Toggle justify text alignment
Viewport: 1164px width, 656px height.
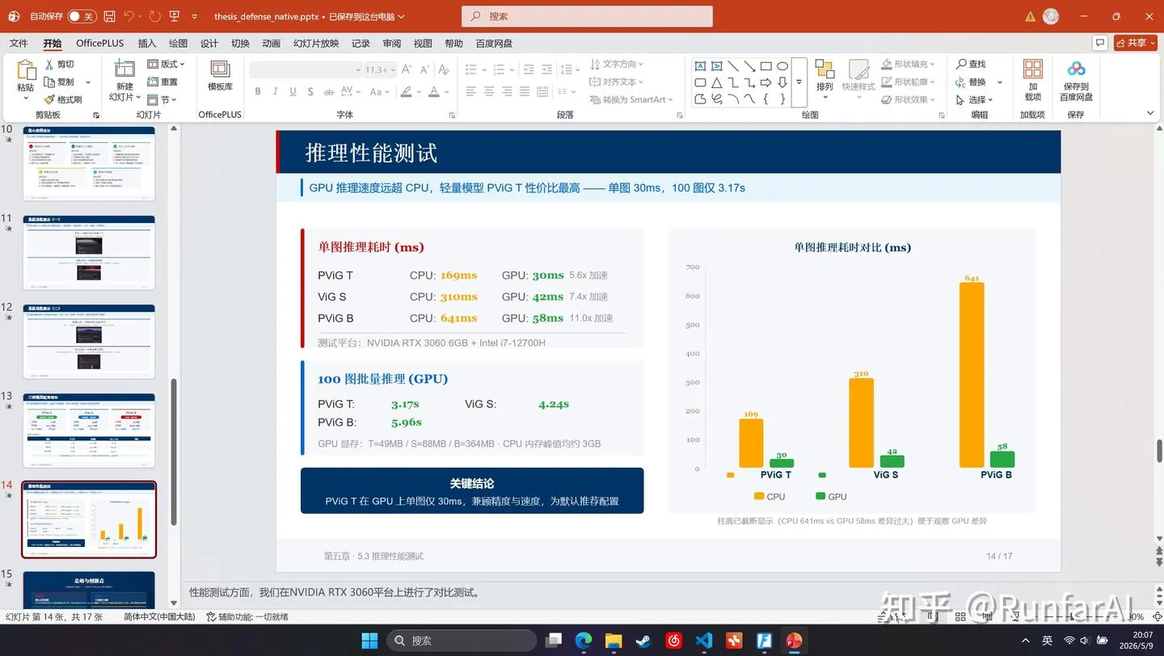coord(525,91)
